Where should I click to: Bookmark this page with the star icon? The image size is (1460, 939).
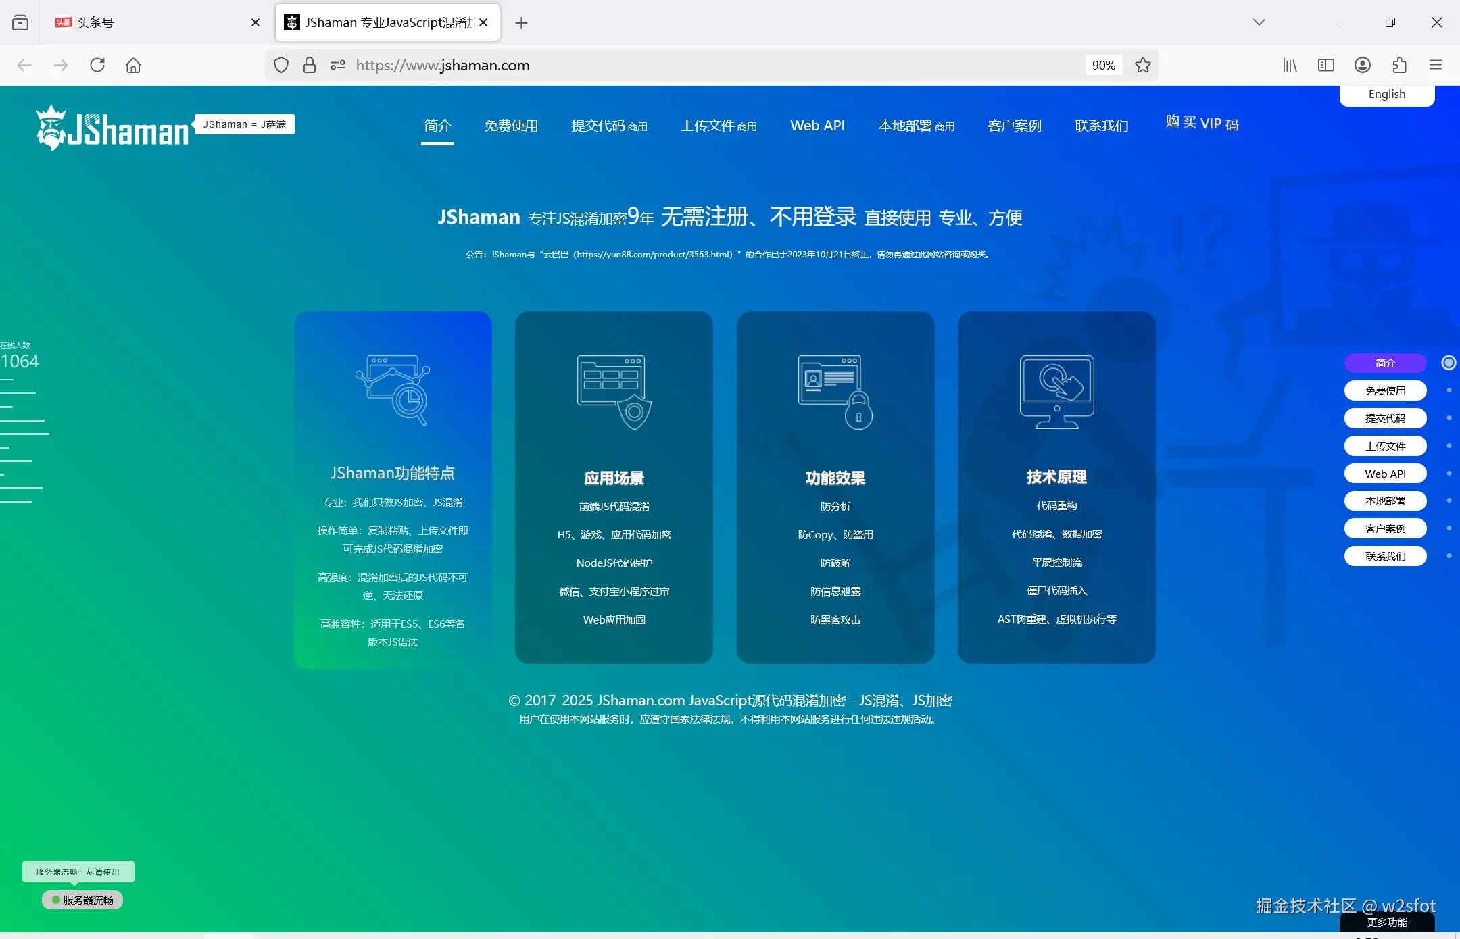pyautogui.click(x=1143, y=65)
